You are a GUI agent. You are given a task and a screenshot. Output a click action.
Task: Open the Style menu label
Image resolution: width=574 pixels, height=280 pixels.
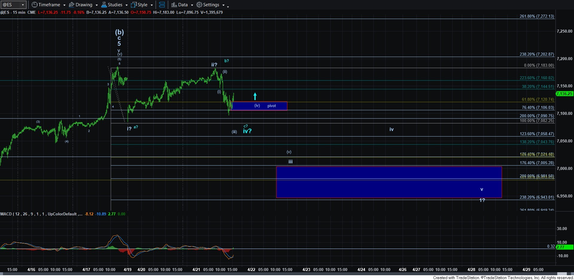tap(142, 5)
